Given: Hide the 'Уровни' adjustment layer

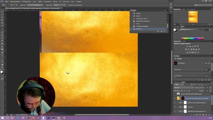Looking at the screenshot, I should pyautogui.click(x=175, y=107).
